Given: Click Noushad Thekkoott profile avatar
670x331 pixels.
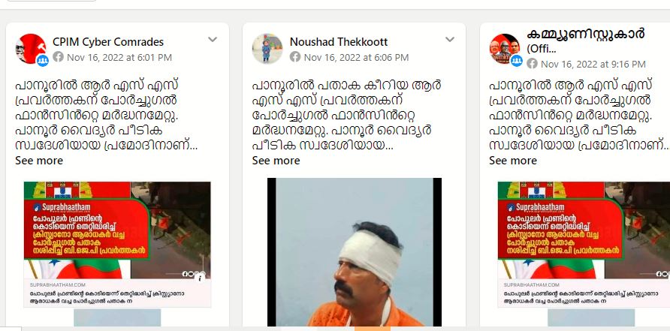Looking at the screenshot, I should click(x=267, y=49).
